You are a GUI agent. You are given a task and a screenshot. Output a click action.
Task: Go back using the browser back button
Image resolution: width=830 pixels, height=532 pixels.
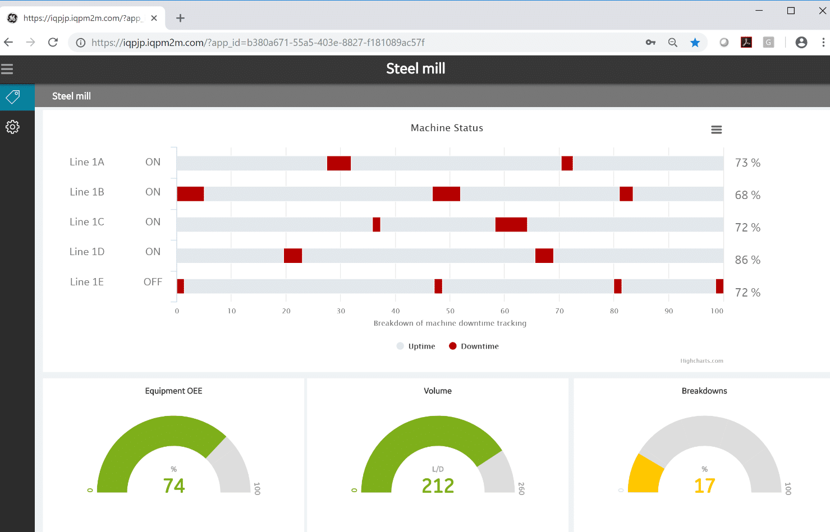point(8,42)
